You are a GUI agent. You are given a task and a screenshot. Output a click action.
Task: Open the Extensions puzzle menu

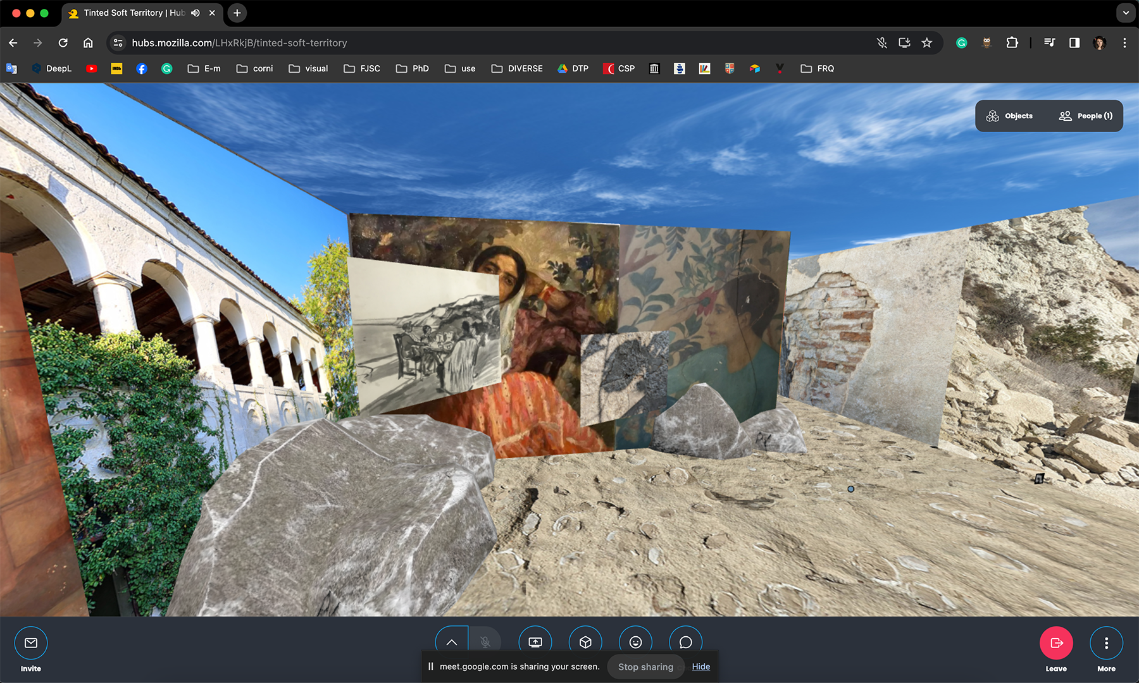pos(1012,43)
